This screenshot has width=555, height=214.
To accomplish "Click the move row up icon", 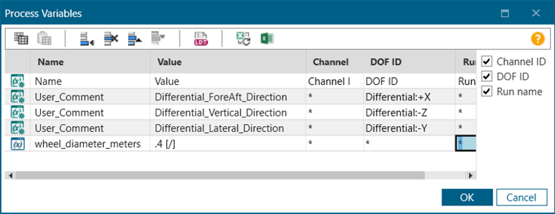I will click(135, 39).
